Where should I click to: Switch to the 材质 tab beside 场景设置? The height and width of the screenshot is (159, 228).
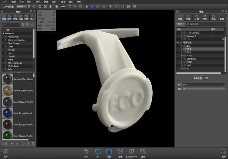tap(206, 78)
